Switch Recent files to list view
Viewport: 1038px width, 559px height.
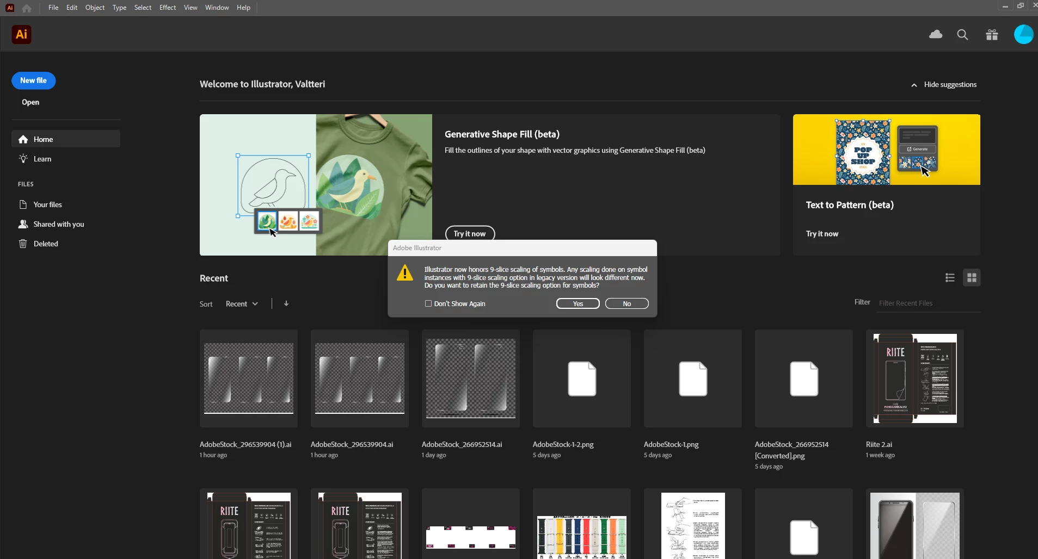950,278
